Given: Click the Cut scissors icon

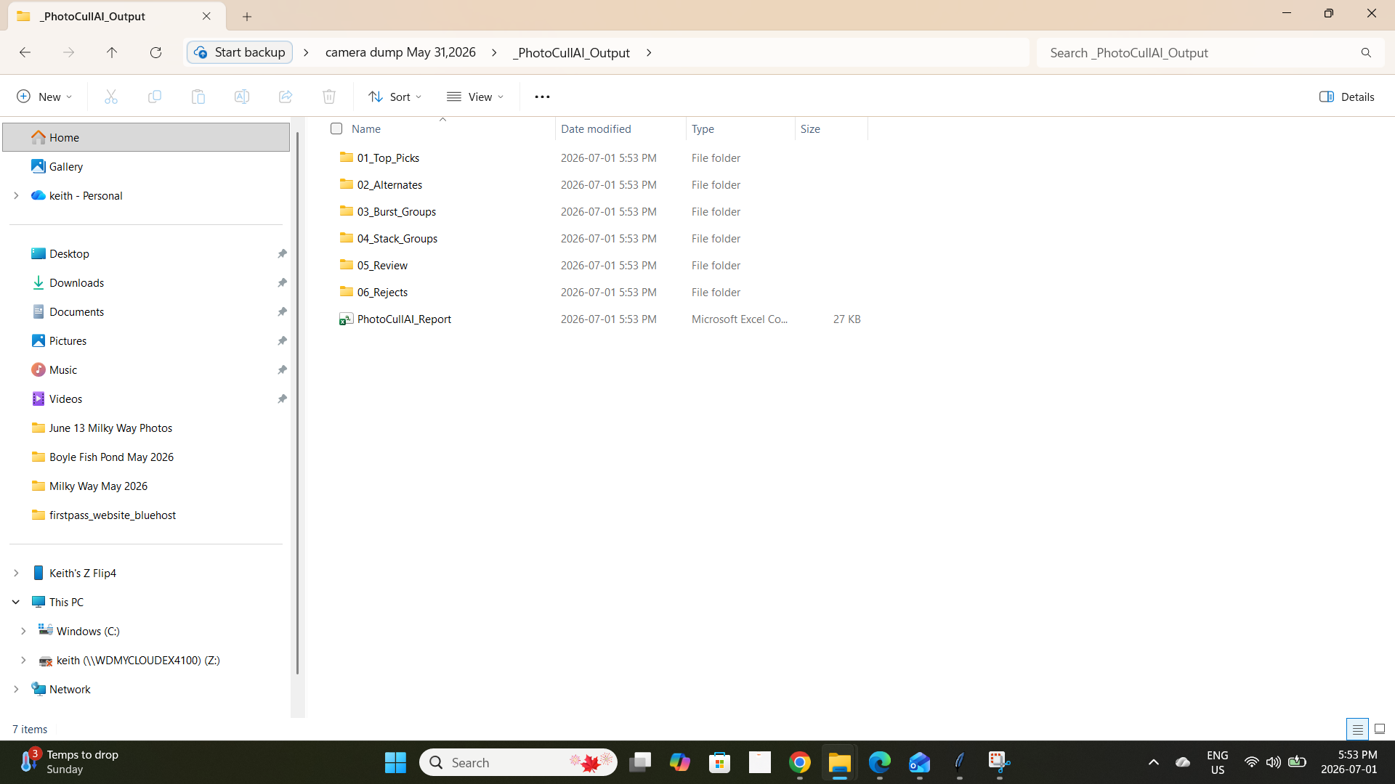Looking at the screenshot, I should pos(111,97).
